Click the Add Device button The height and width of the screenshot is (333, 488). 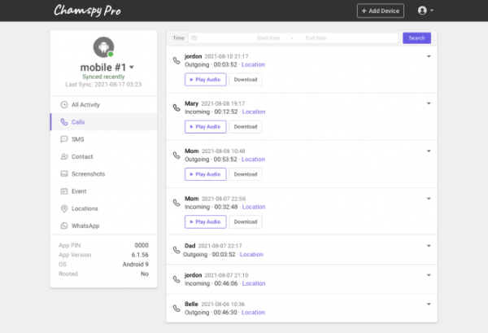coord(381,11)
